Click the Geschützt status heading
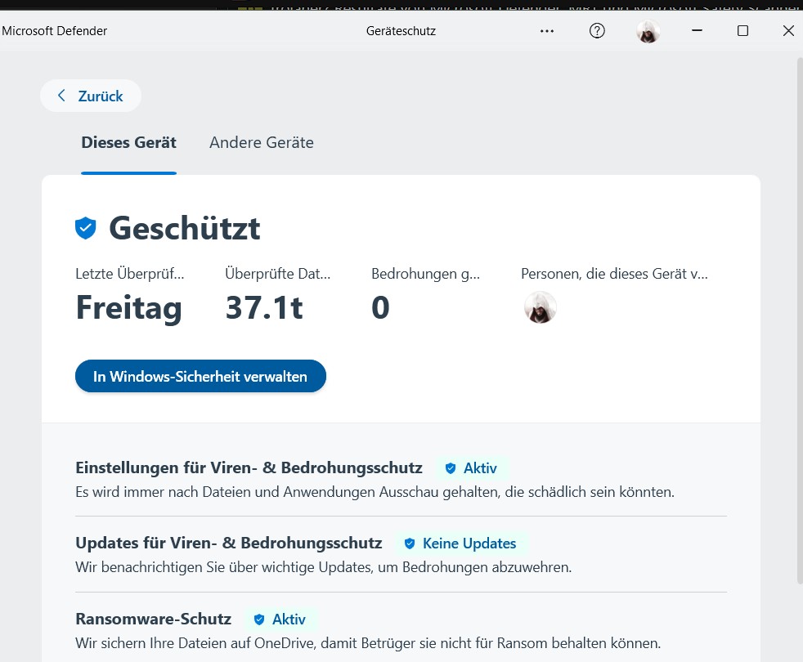Image resolution: width=803 pixels, height=662 pixels. click(x=184, y=228)
